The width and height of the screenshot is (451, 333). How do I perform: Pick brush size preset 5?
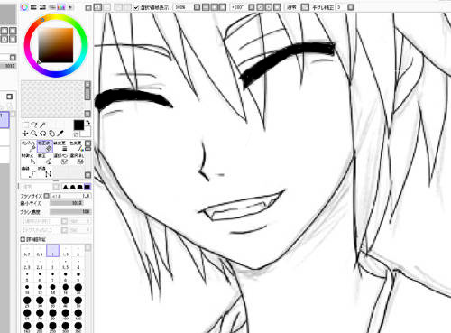tap(27, 277)
